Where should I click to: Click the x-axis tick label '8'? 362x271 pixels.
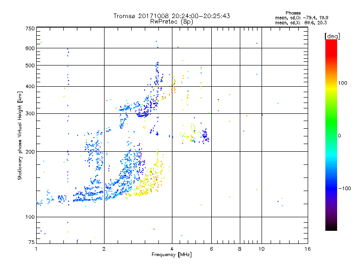tap(240, 249)
